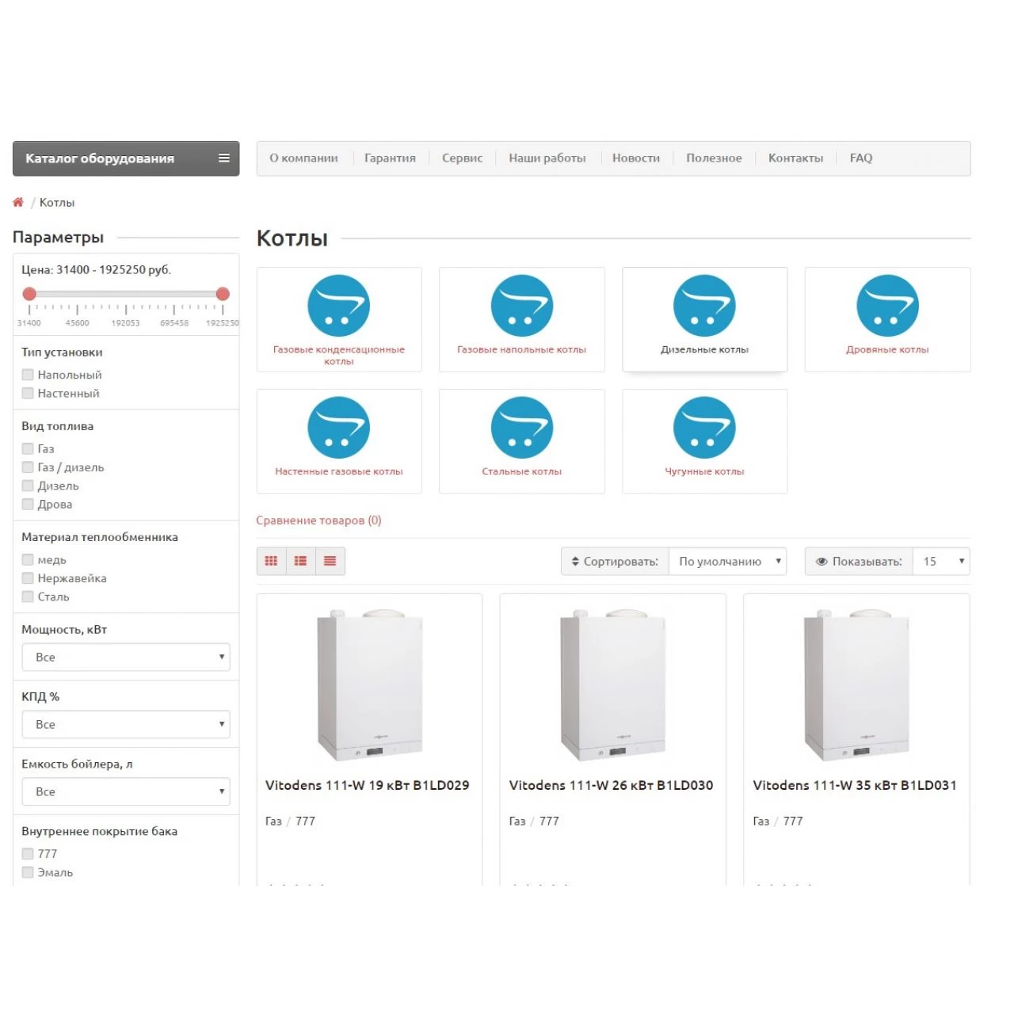Screen dimensions: 1014x1014
Task: Click the Vitodens 26 кВт boiler image
Action: [x=612, y=685]
